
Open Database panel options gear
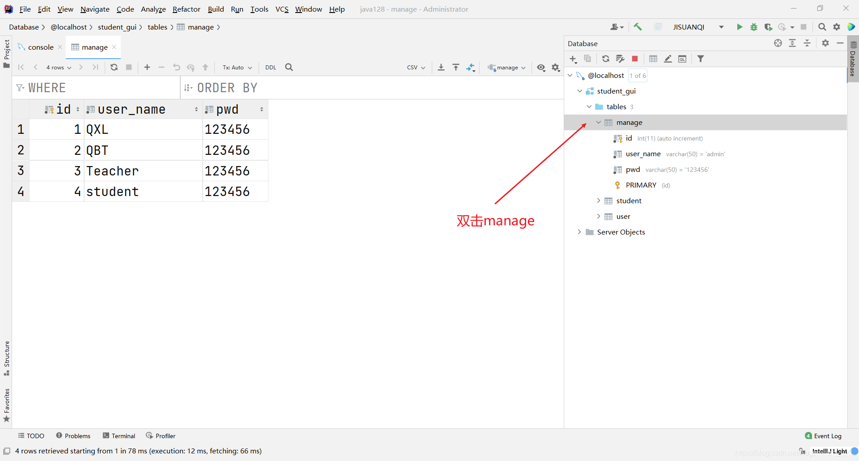825,43
